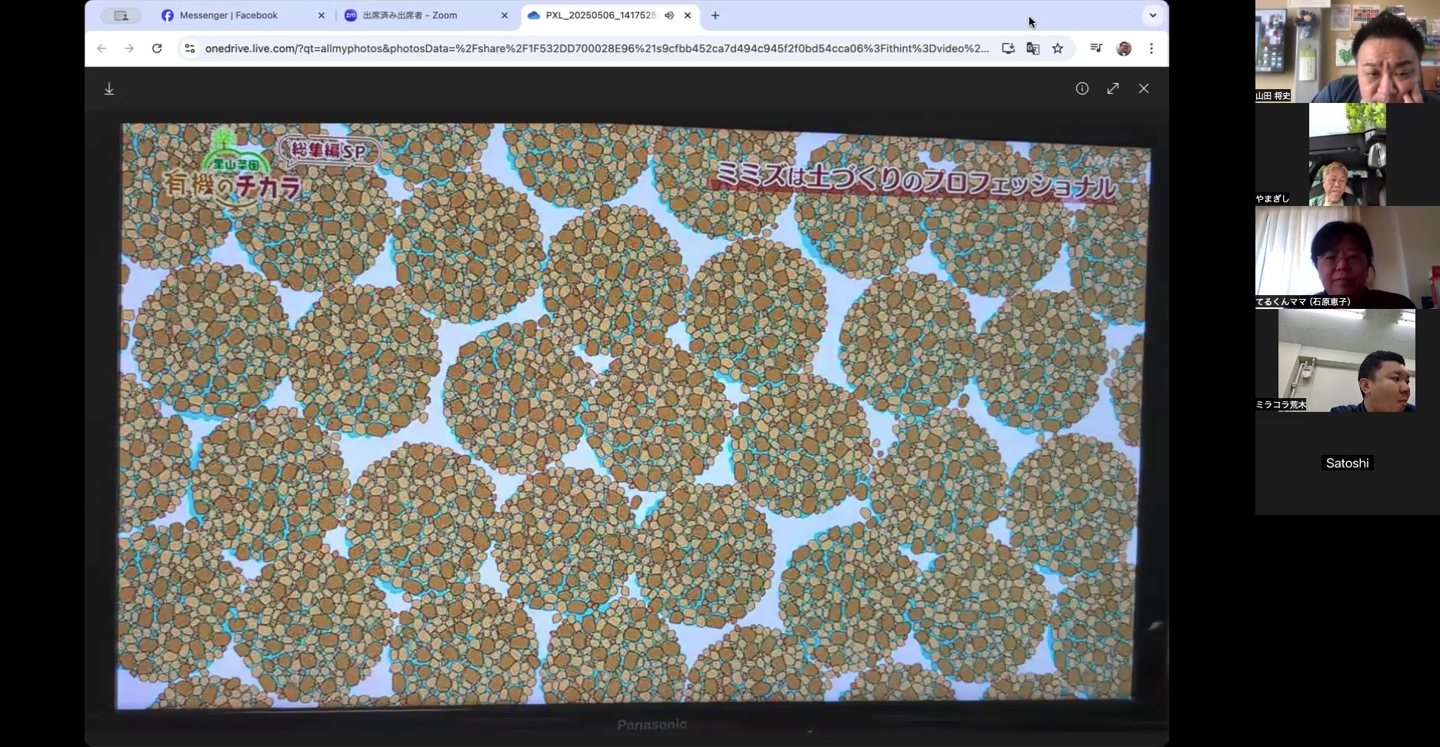Open the Chrome profile avatar
The width and height of the screenshot is (1440, 747).
(1124, 48)
